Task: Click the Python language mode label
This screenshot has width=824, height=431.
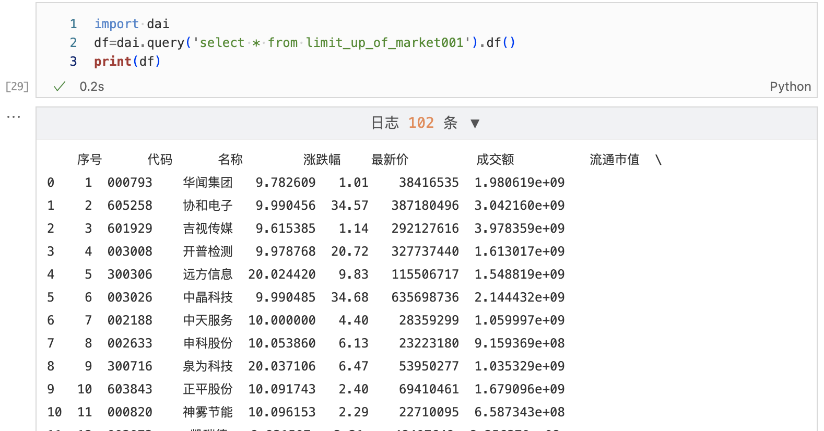Action: point(790,87)
